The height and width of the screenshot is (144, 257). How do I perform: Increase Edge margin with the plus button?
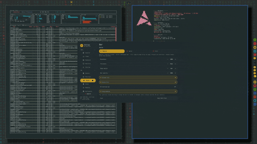click(x=175, y=68)
